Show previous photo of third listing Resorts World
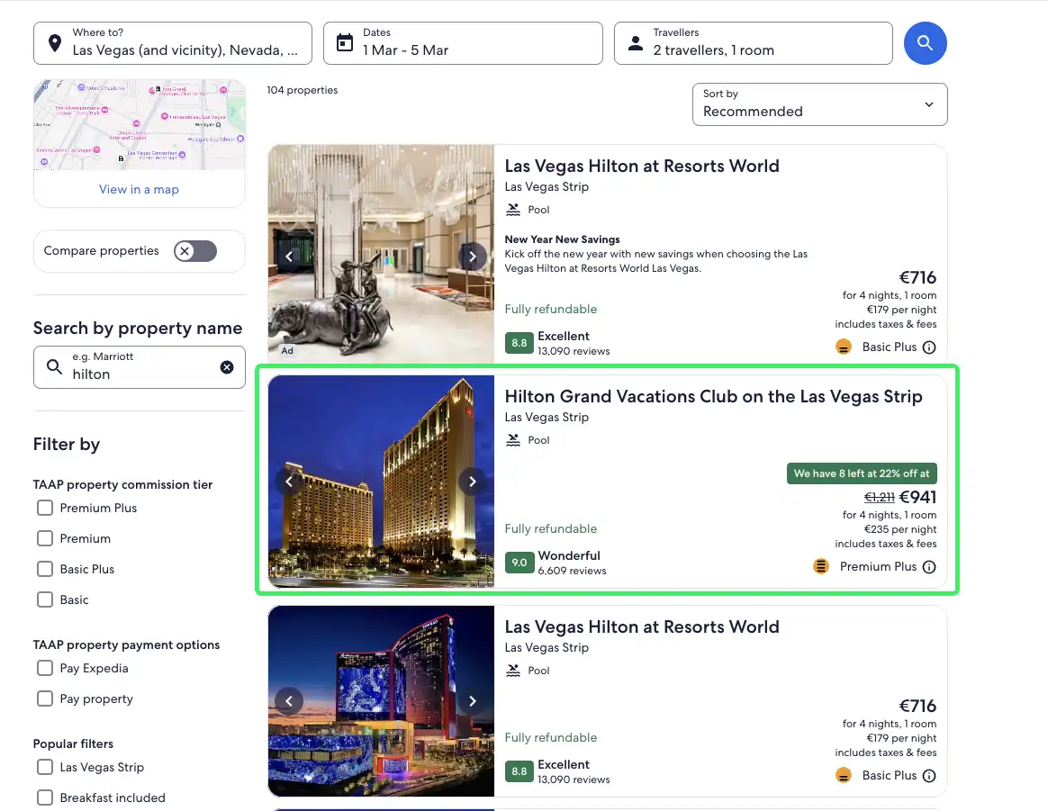 tap(289, 701)
